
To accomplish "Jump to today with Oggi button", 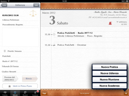I will pyautogui.click(x=44, y=93).
